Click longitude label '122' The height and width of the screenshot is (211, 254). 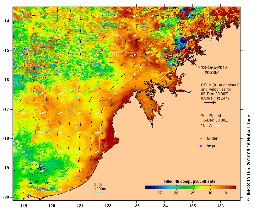[x=108, y=206]
